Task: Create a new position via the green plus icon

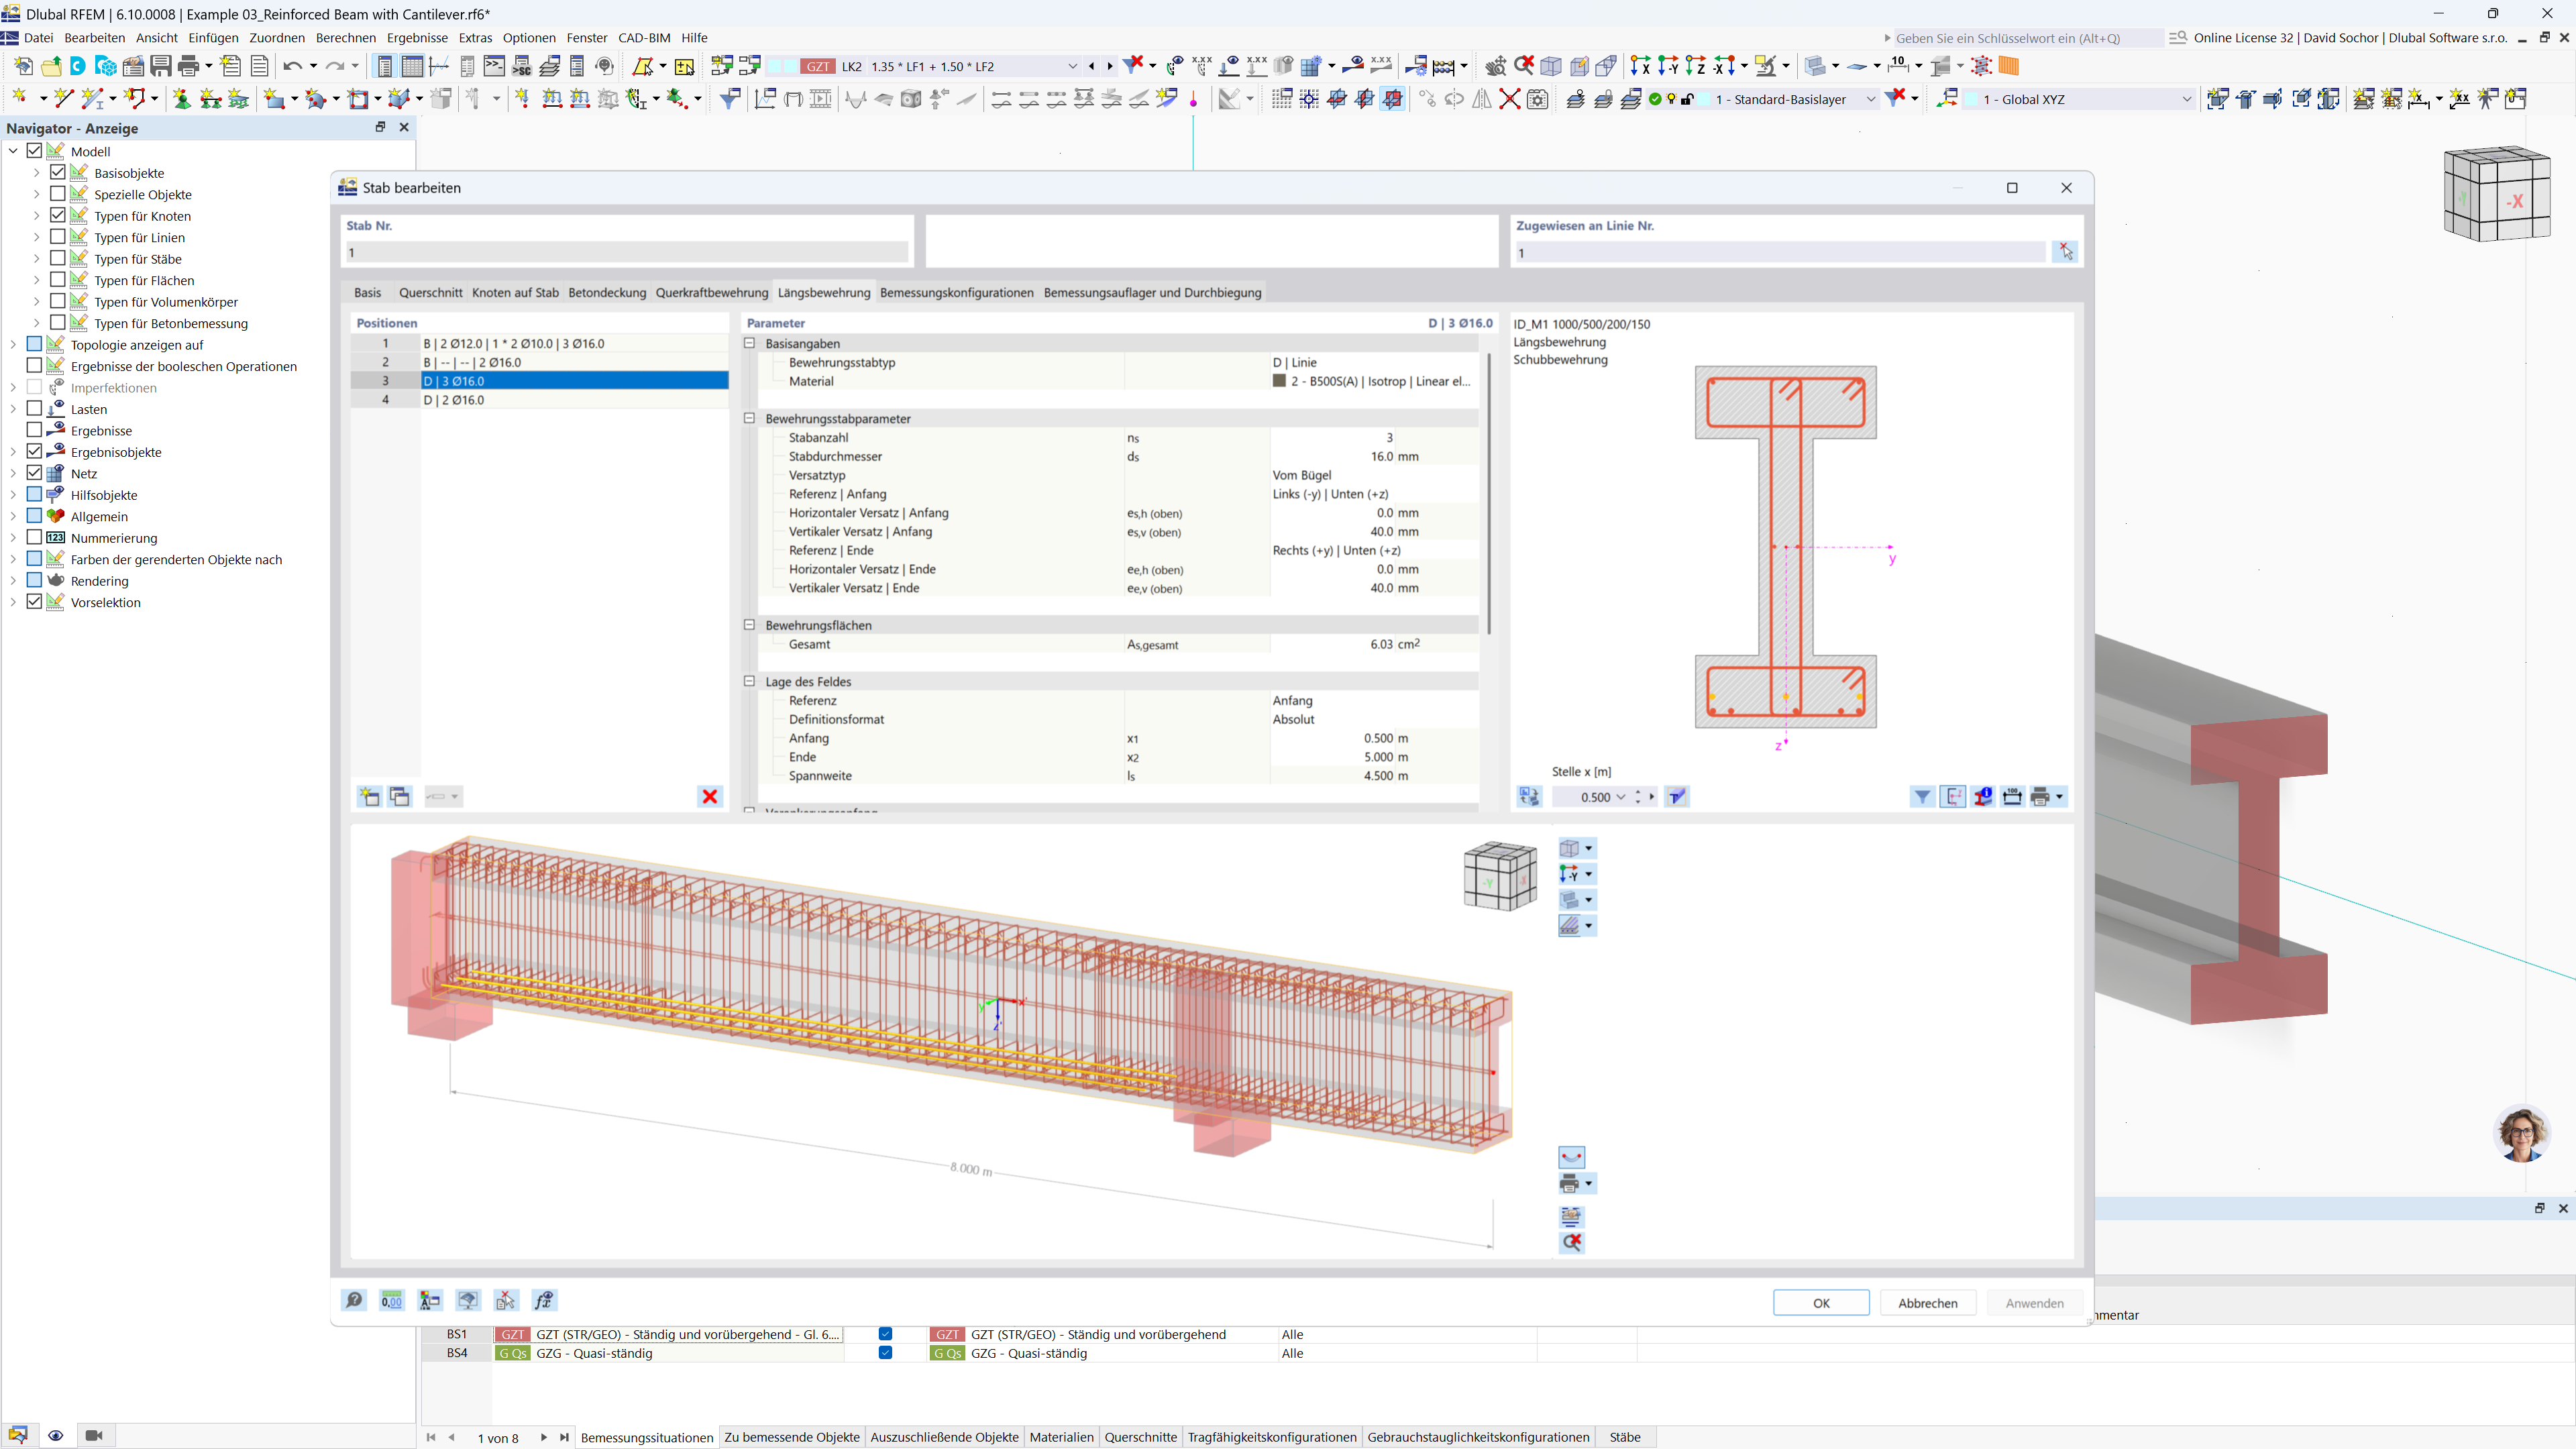Action: click(369, 797)
